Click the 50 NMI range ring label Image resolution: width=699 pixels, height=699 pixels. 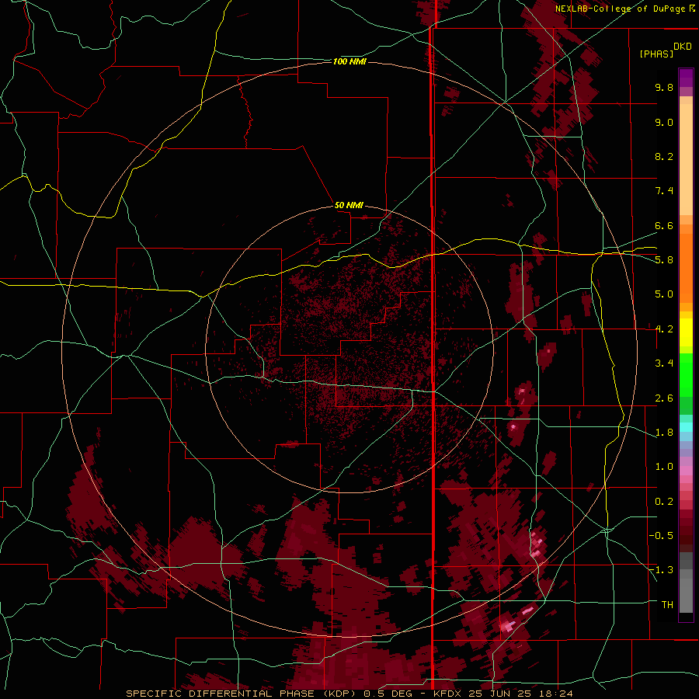(349, 205)
